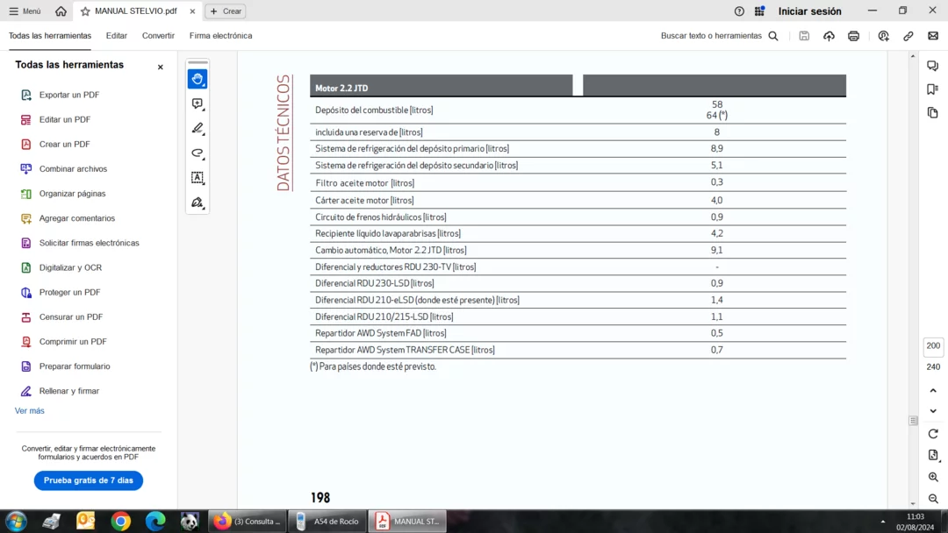
Task: Zoom out of the document
Action: pyautogui.click(x=933, y=499)
